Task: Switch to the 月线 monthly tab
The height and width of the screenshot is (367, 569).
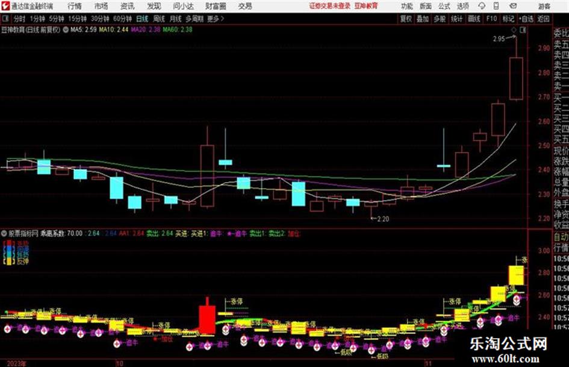Action: 175,19
